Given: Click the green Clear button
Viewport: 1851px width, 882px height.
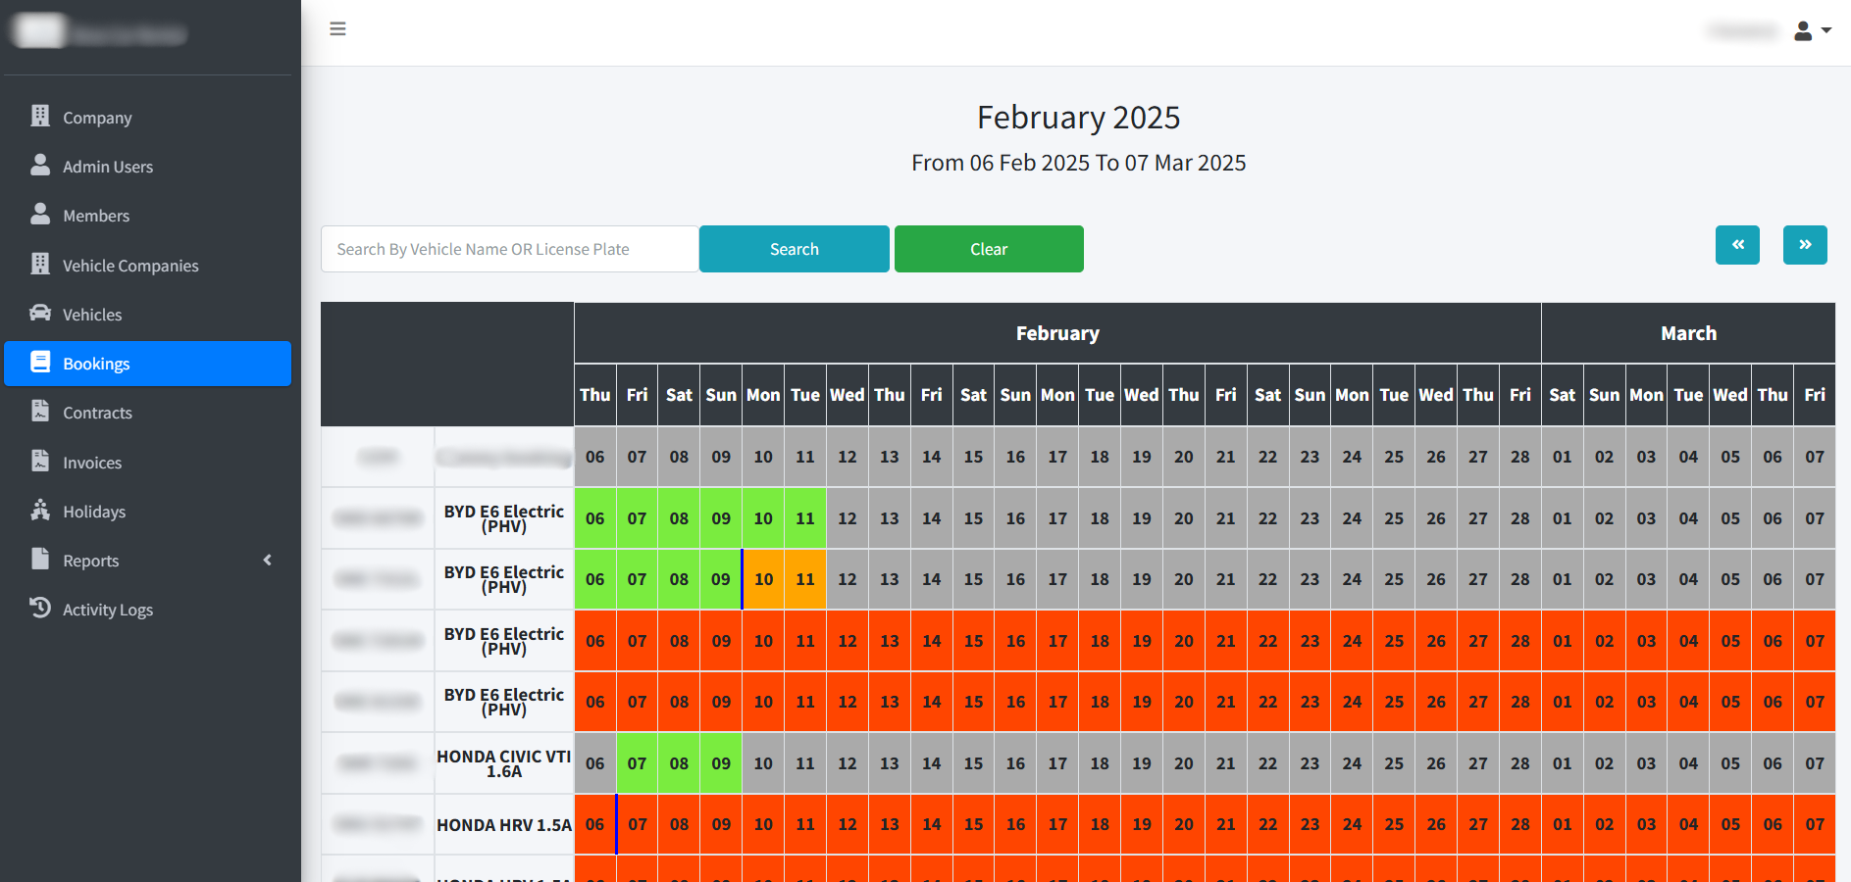Looking at the screenshot, I should 989,249.
